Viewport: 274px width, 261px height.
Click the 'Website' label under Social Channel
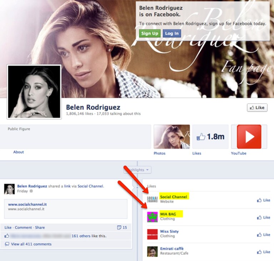(167, 202)
